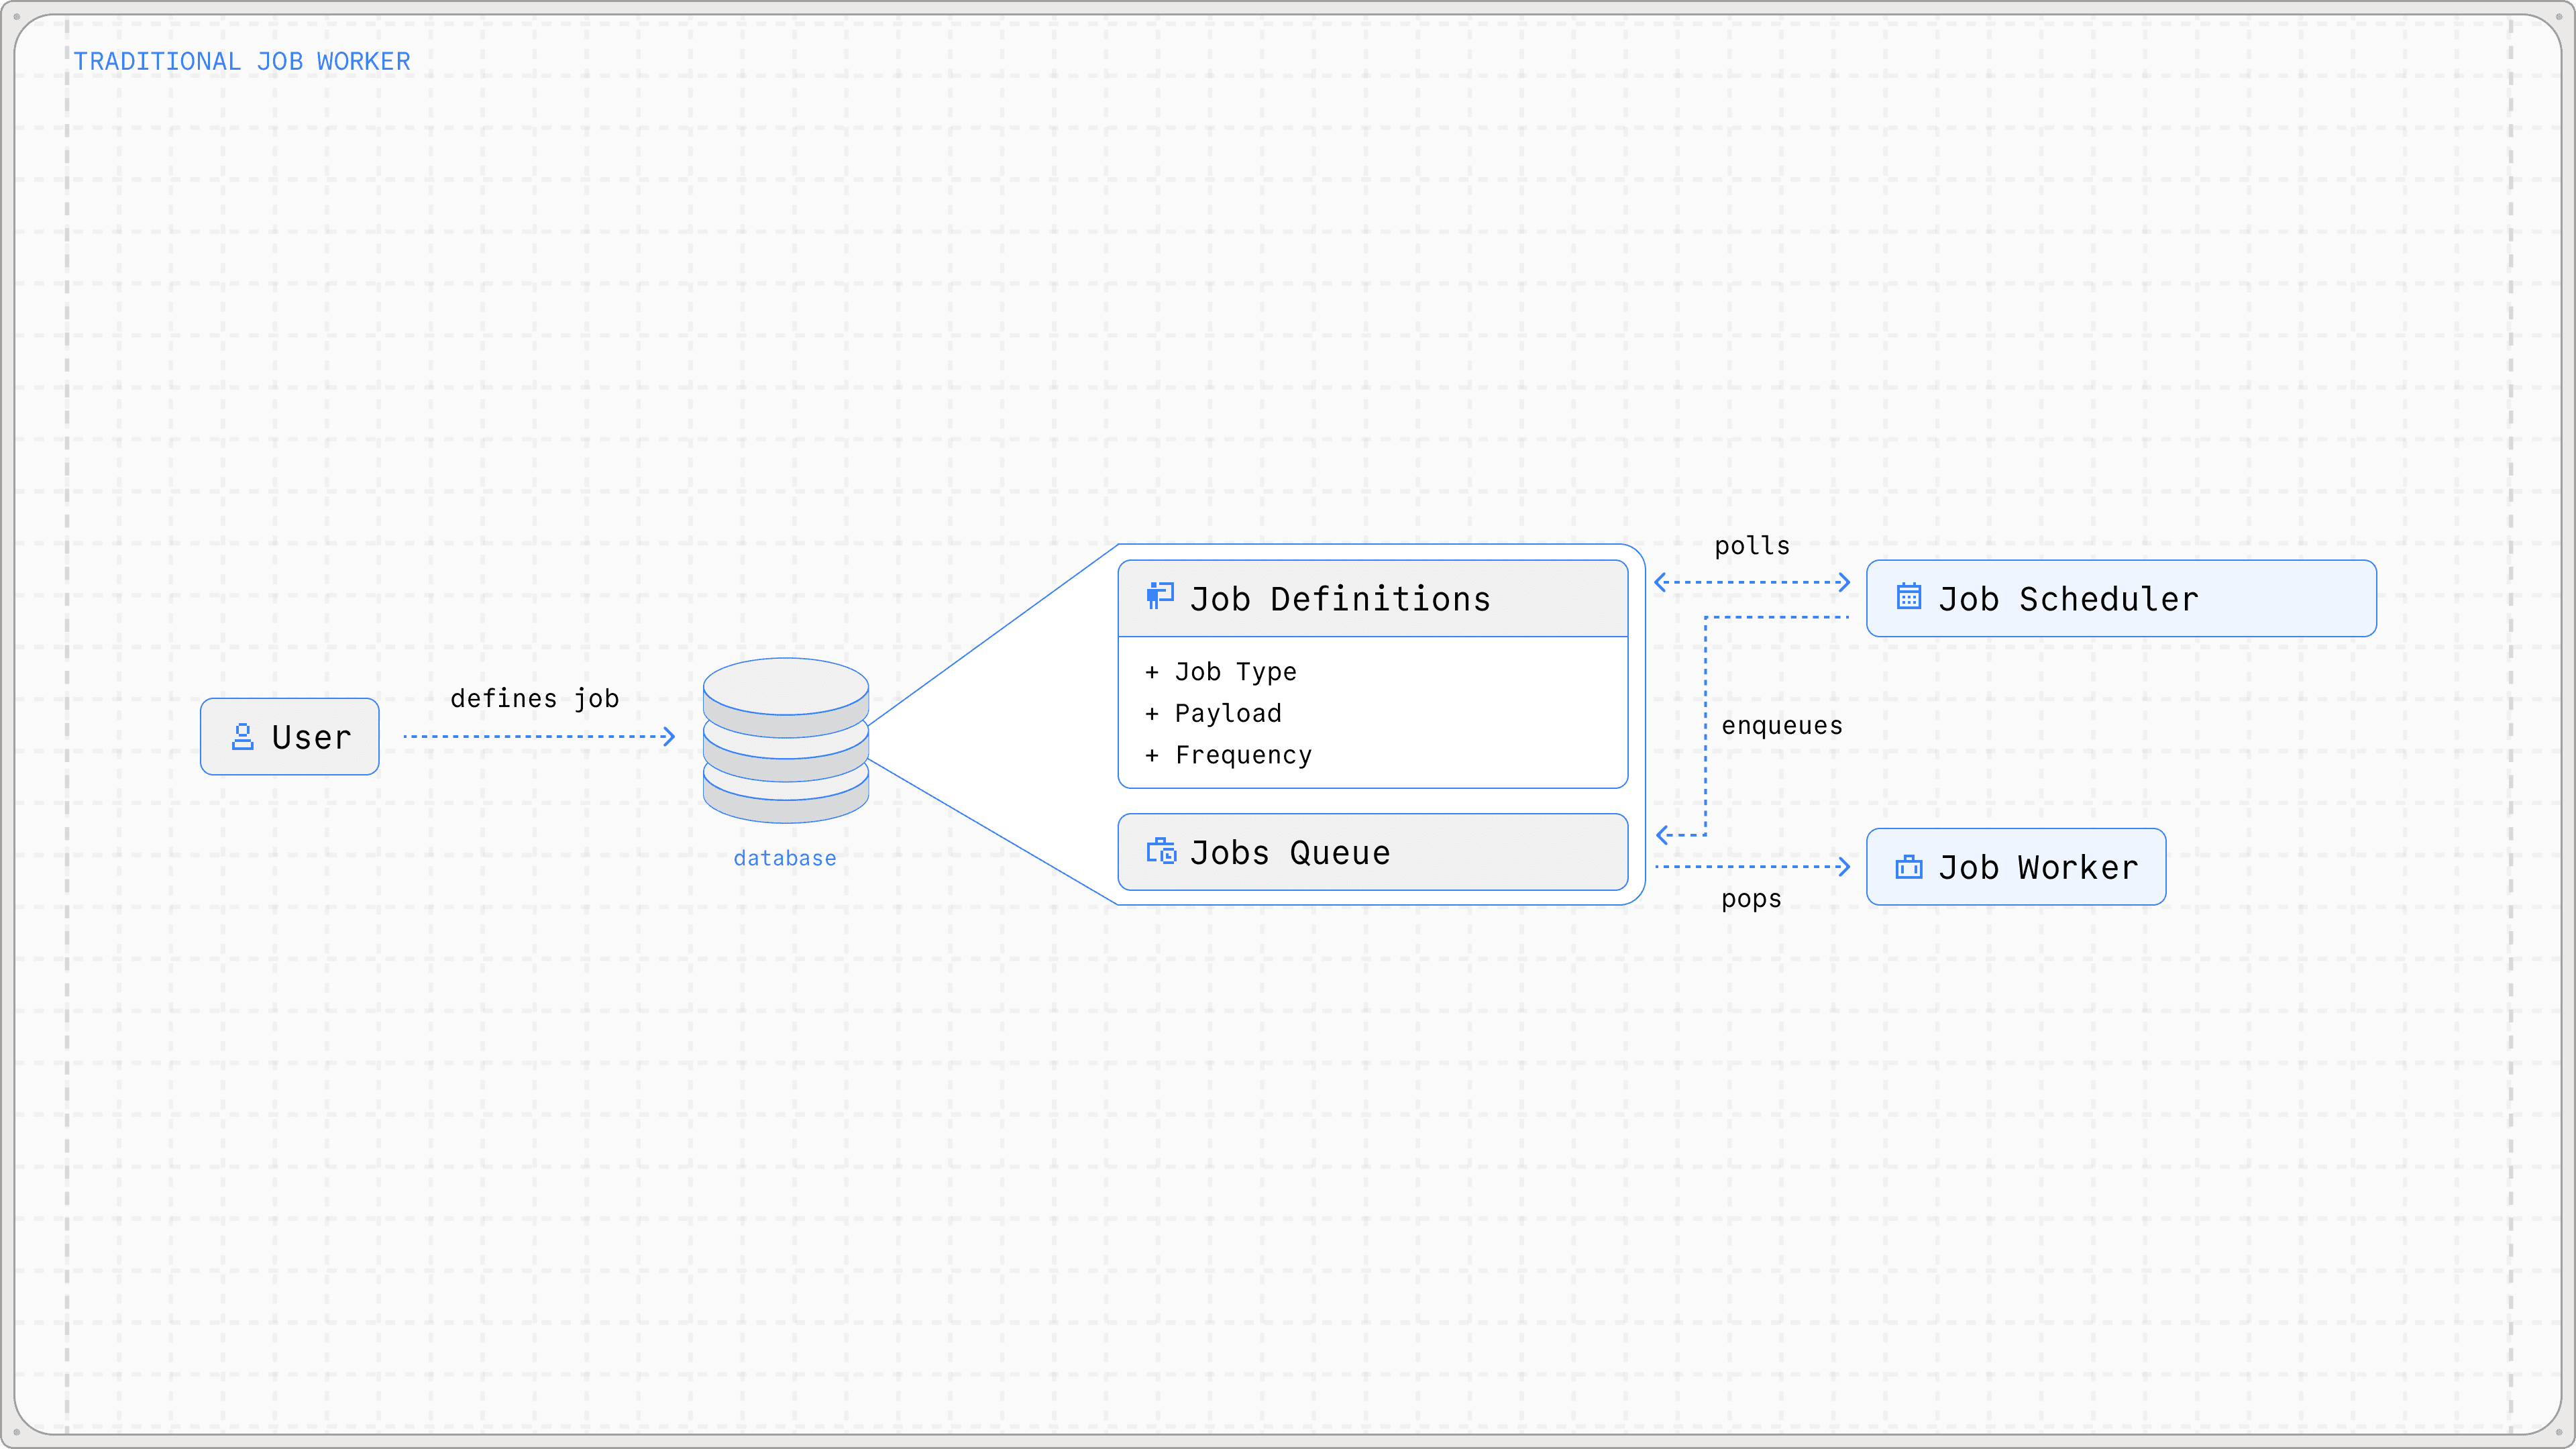
Task: Select the Job Scheduler box
Action: pyautogui.click(x=2120, y=598)
